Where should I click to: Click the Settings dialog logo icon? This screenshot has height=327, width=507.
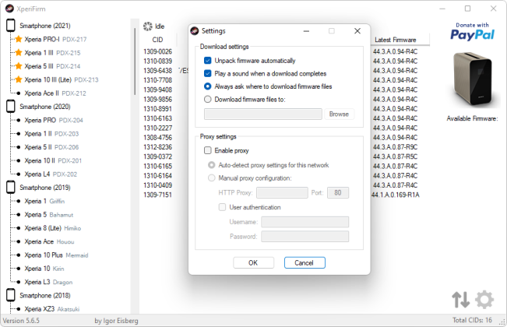195,30
